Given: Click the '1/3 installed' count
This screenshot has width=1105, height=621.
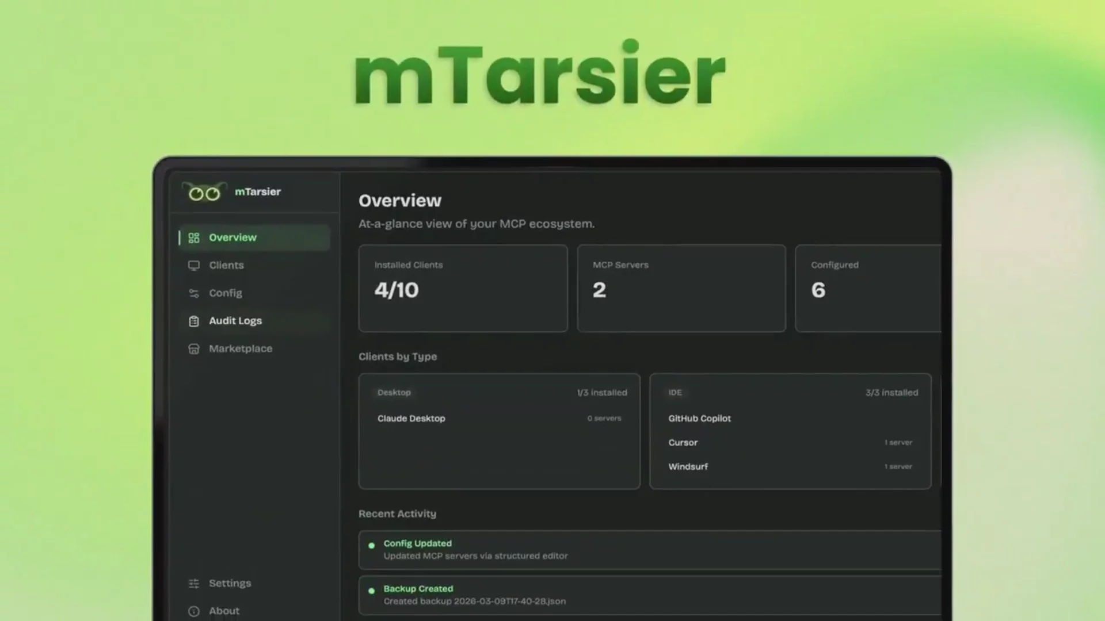Looking at the screenshot, I should (x=602, y=393).
